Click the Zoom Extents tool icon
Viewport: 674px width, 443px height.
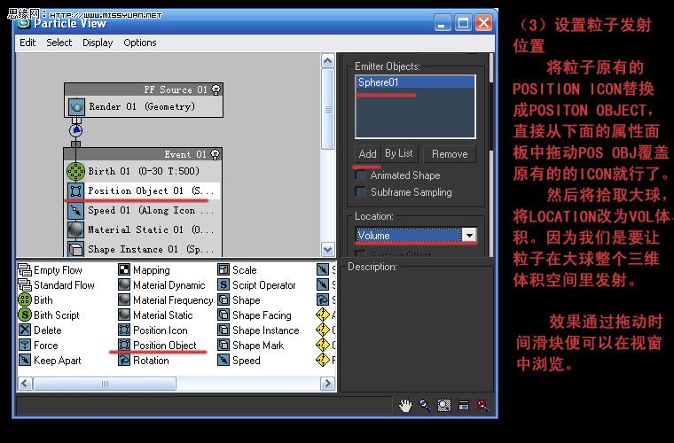click(x=463, y=405)
